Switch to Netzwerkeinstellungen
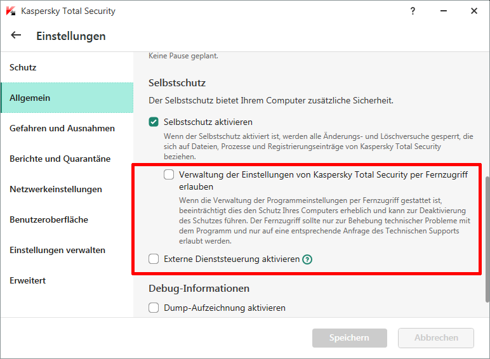This screenshot has width=490, height=359. (56, 189)
